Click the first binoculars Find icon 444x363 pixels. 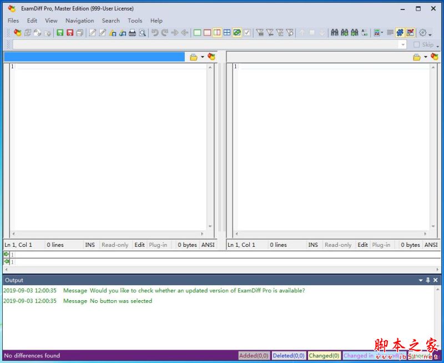point(335,33)
